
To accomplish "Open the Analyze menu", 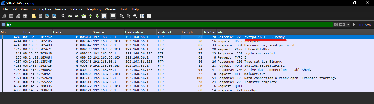I will pyautogui.click(x=60, y=9).
